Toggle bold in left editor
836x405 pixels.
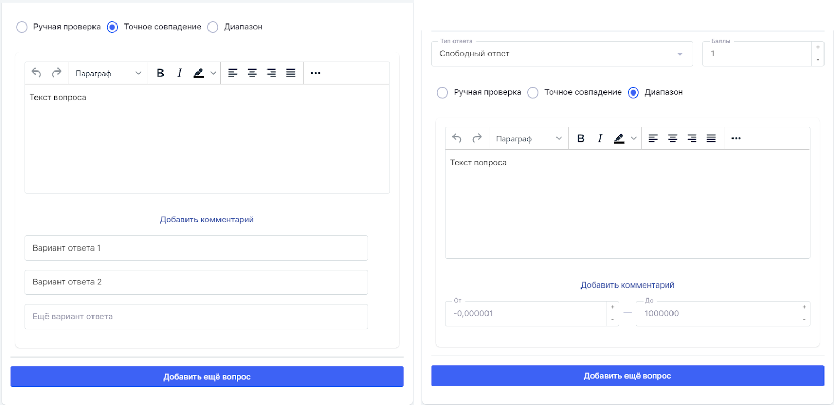click(160, 73)
